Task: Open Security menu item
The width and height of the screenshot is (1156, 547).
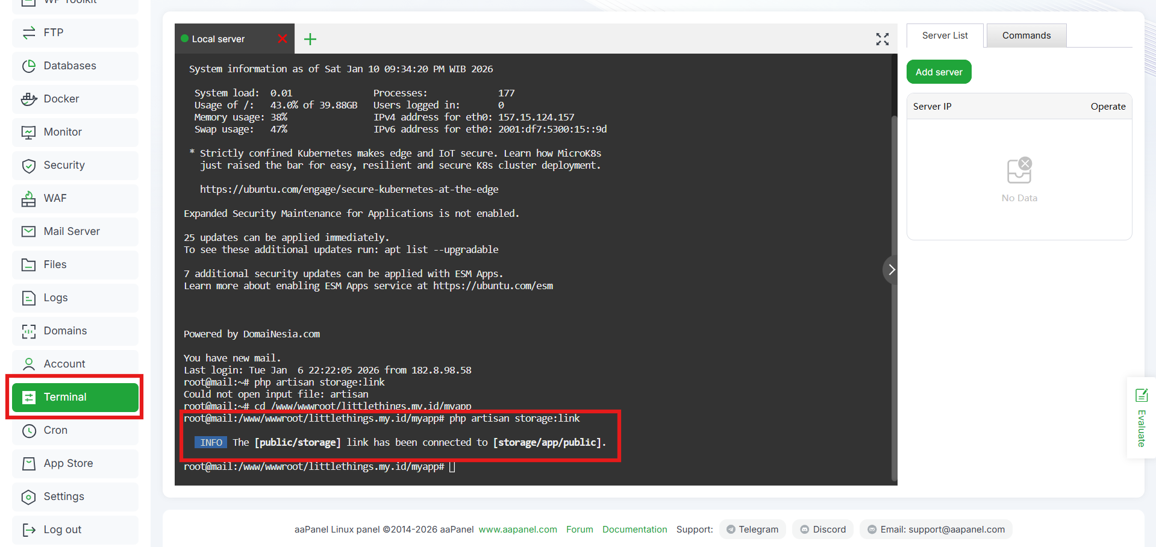Action: pos(75,165)
